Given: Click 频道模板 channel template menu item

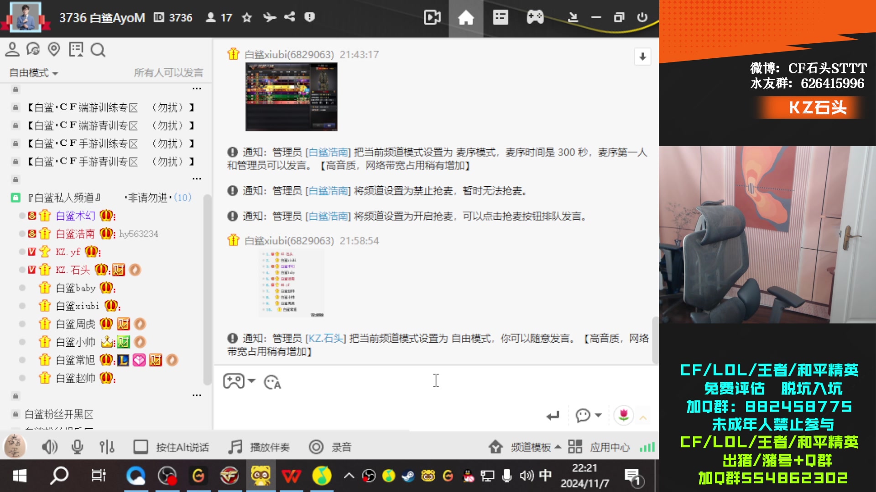Looking at the screenshot, I should pyautogui.click(x=524, y=446).
